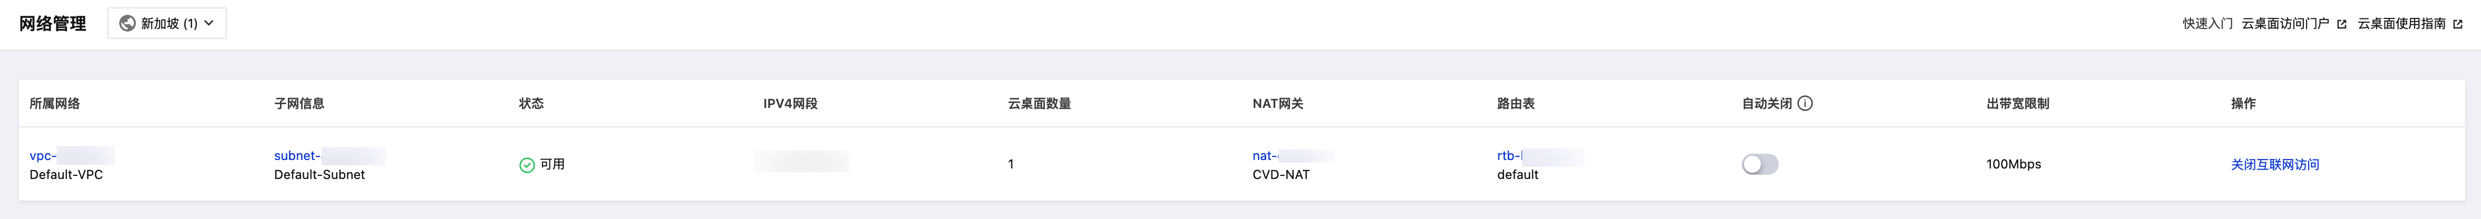This screenshot has height=219, width=2481.
Task: Click the green 可用 status check icon
Action: 527,165
